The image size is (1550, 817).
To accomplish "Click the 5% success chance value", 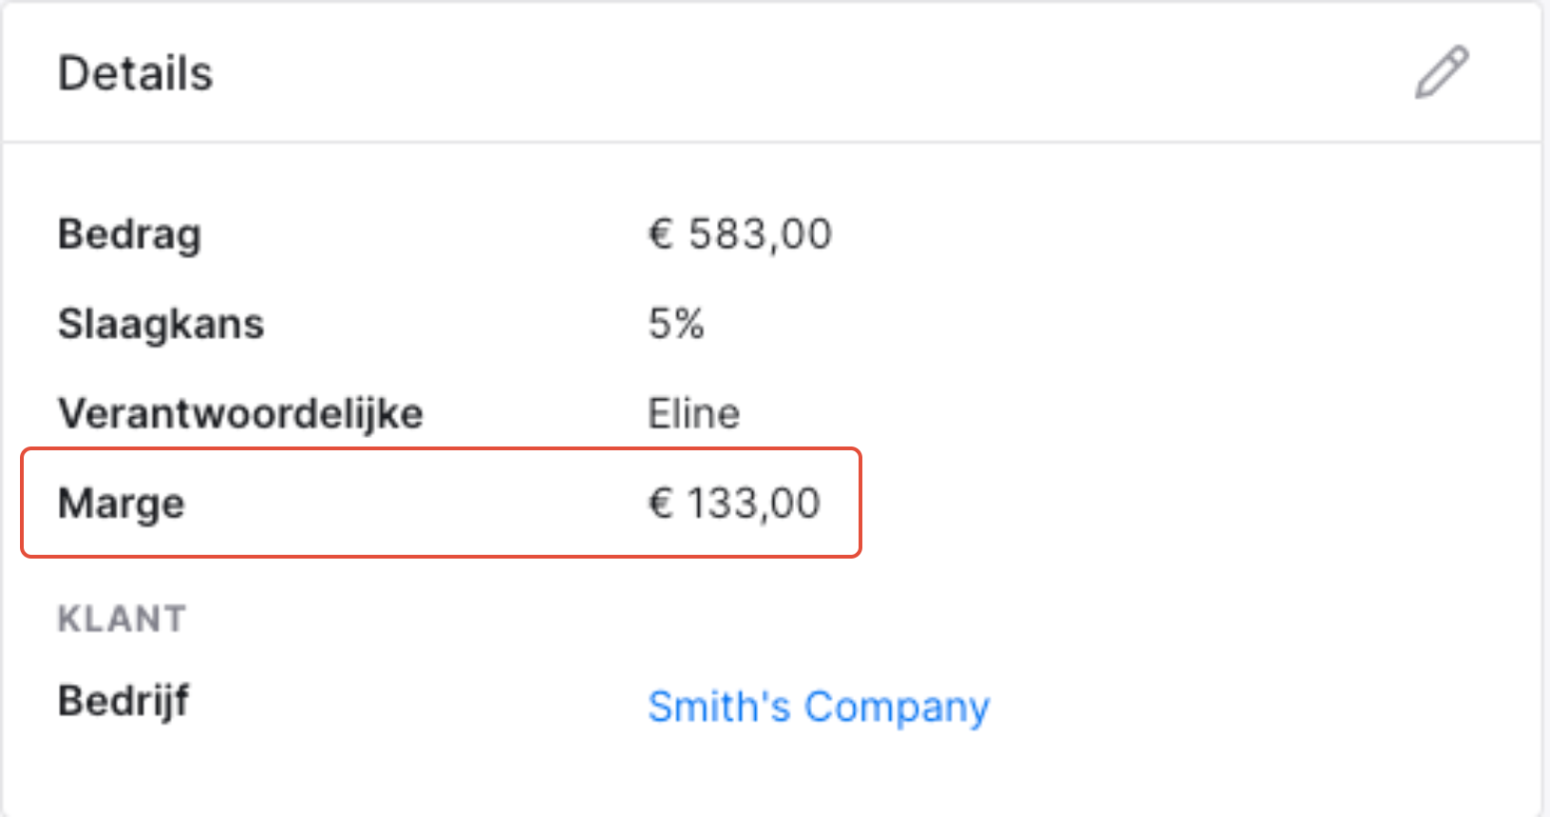I will click(676, 324).
